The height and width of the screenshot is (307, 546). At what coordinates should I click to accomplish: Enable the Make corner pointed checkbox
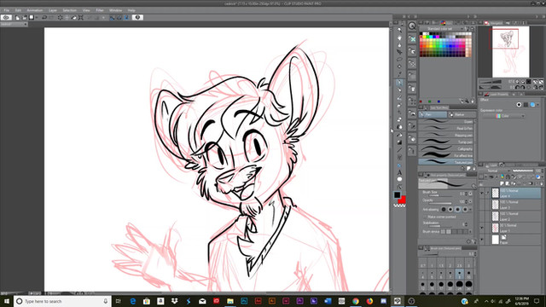425,217
